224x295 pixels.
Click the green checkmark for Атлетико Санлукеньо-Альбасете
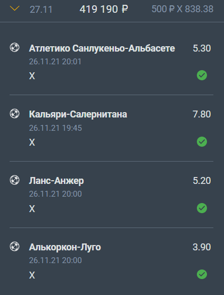[202, 75]
